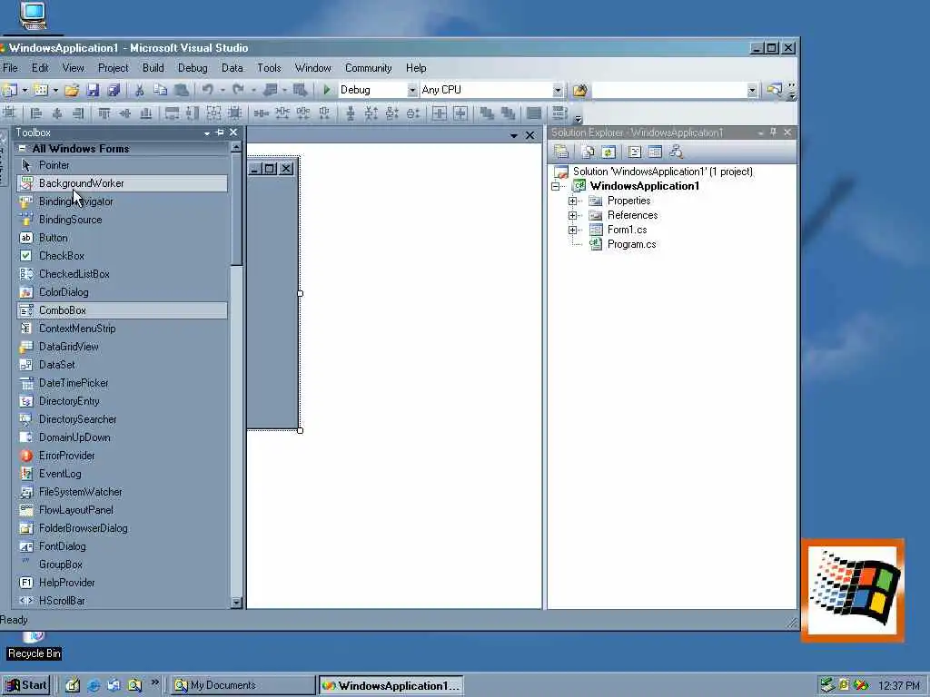Screen dimensions: 930x697
Task: Select the ErrorProvider control in Toolbox
Action: [123, 456]
